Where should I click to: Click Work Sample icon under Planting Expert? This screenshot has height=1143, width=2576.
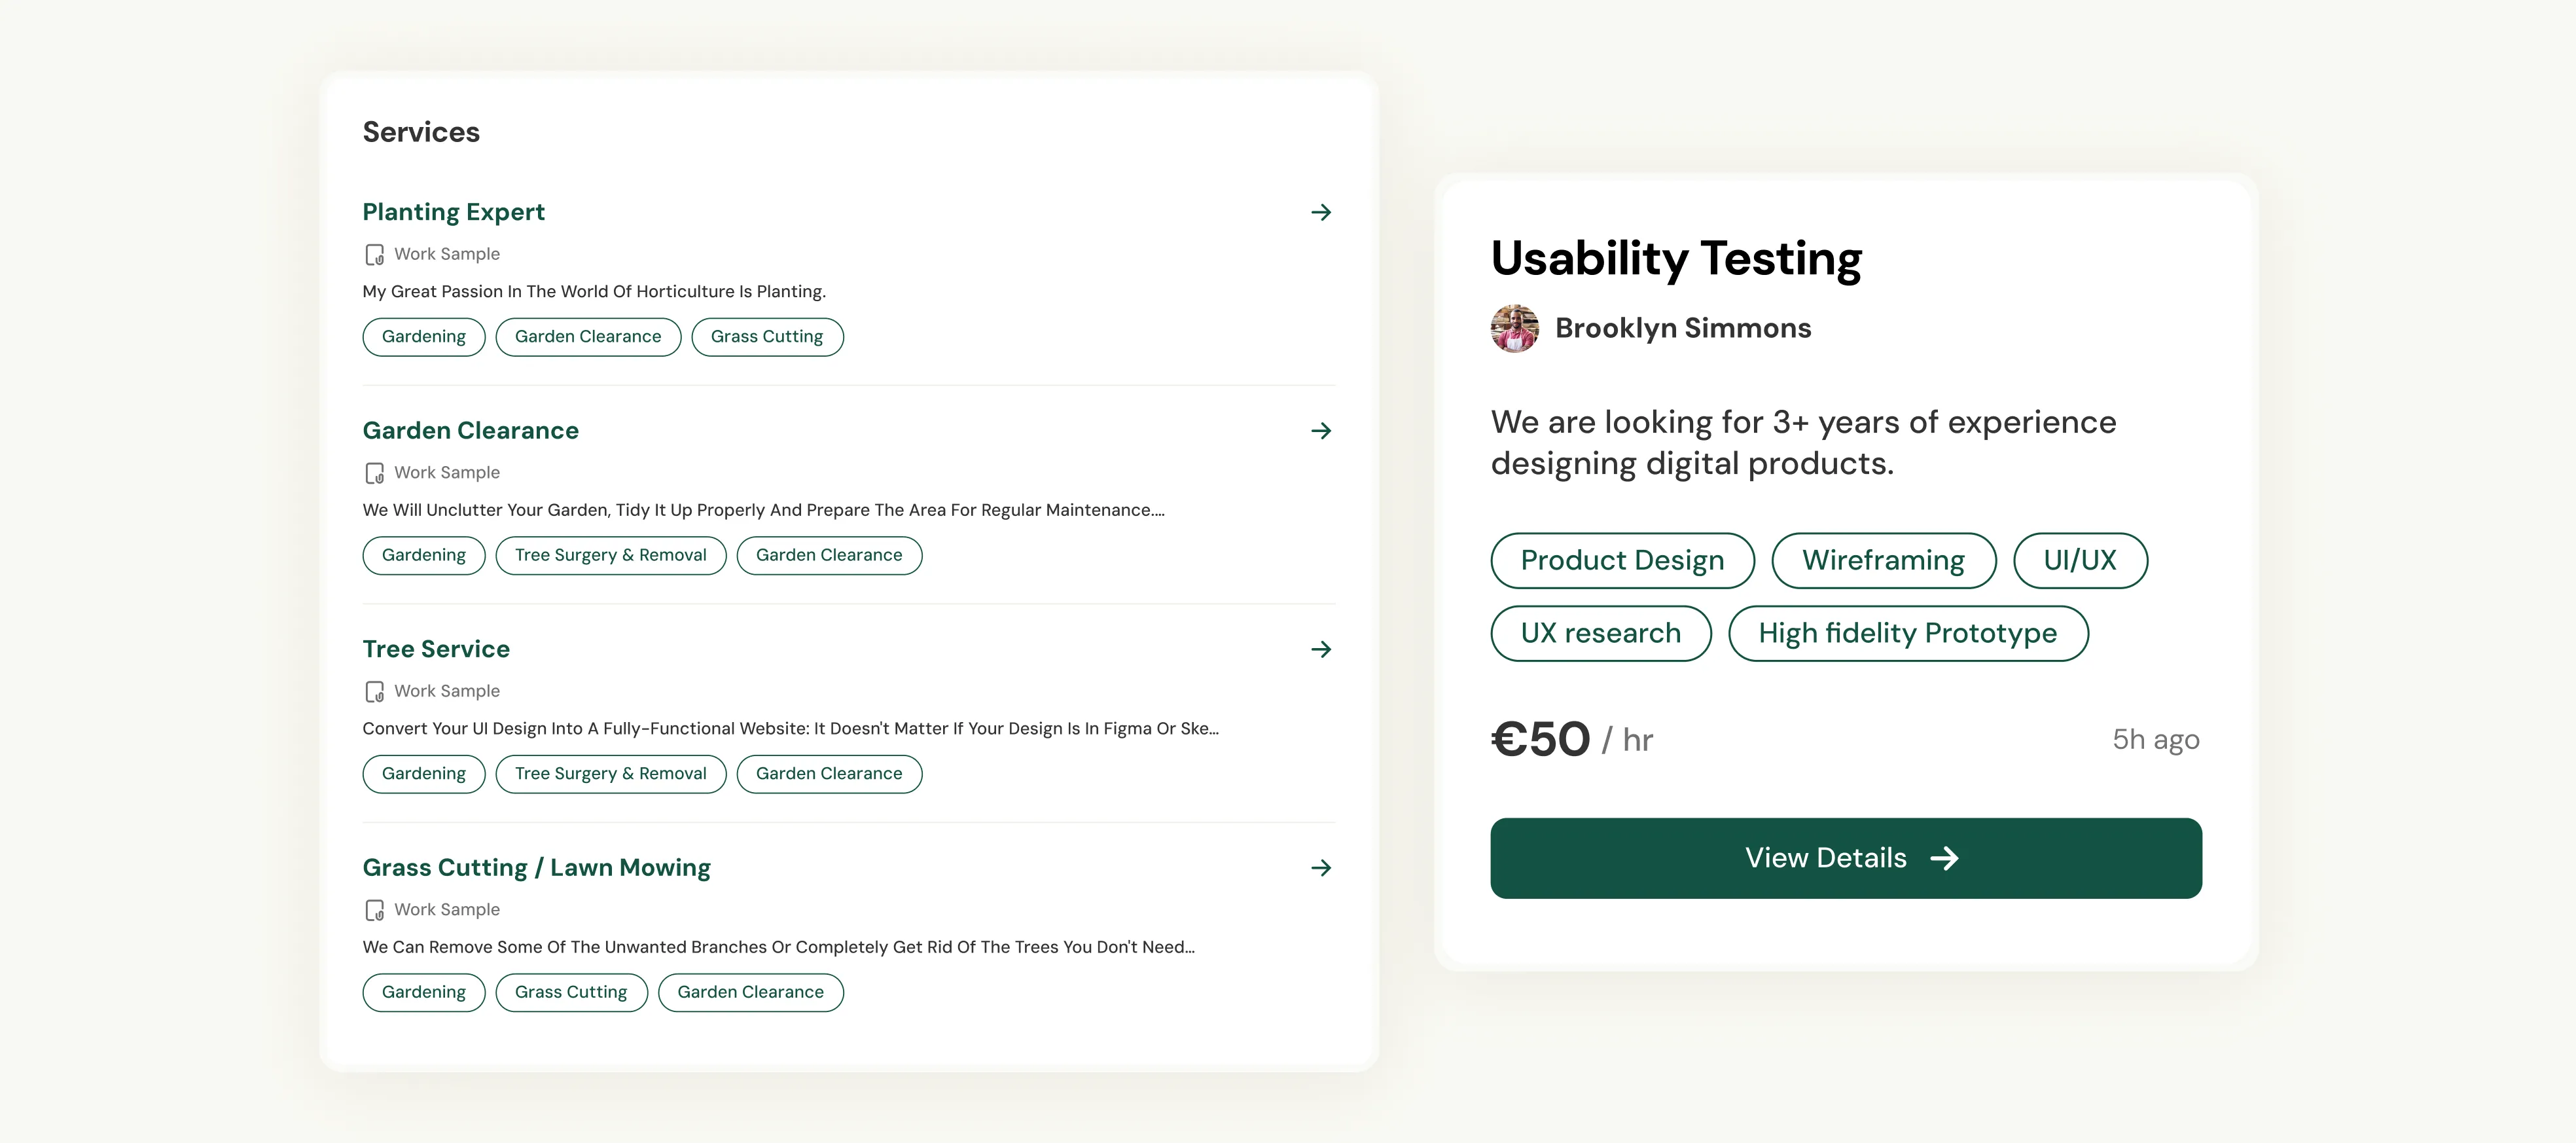374,255
